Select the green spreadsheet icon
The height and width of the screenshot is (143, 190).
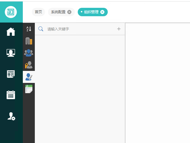pyautogui.click(x=29, y=89)
